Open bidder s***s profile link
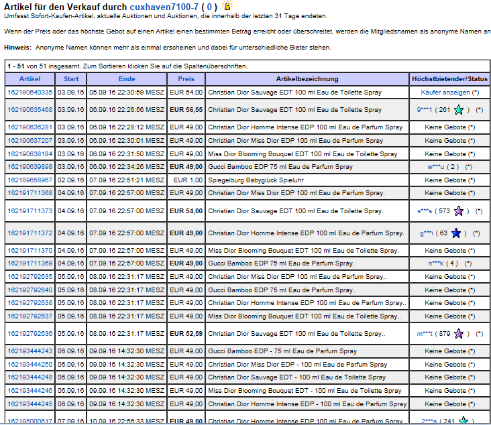The height and width of the screenshot is (425, 491). (425, 211)
